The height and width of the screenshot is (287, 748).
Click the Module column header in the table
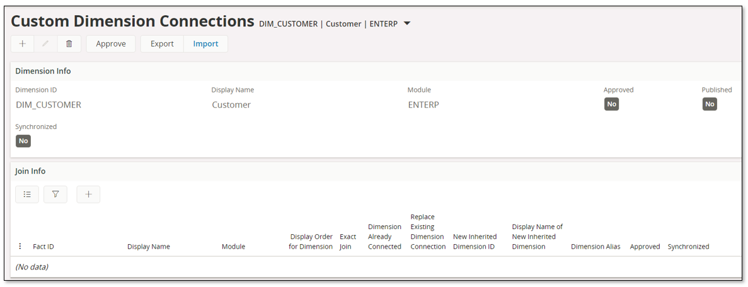click(x=233, y=247)
